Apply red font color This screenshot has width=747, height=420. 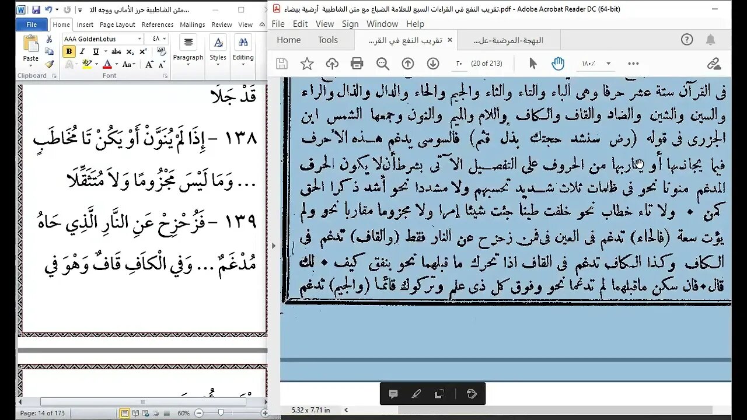[107, 64]
